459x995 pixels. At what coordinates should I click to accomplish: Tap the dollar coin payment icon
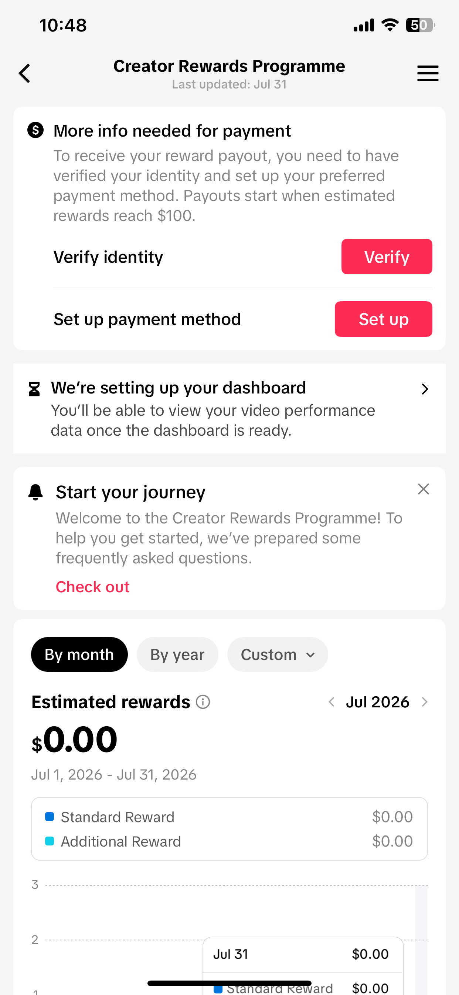(x=35, y=130)
